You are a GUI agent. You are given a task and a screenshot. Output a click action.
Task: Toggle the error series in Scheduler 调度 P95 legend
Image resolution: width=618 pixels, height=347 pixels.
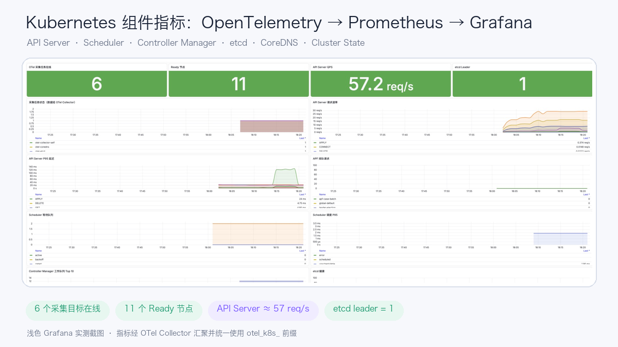coord(321,255)
